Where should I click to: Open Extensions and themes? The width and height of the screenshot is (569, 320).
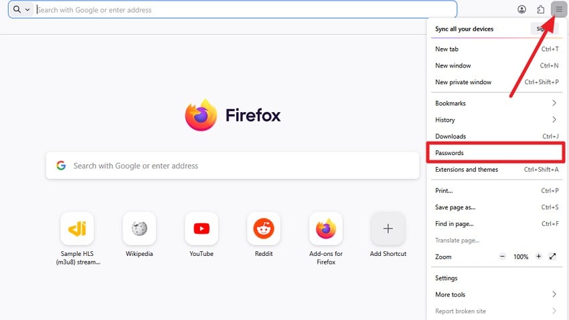(x=497, y=170)
